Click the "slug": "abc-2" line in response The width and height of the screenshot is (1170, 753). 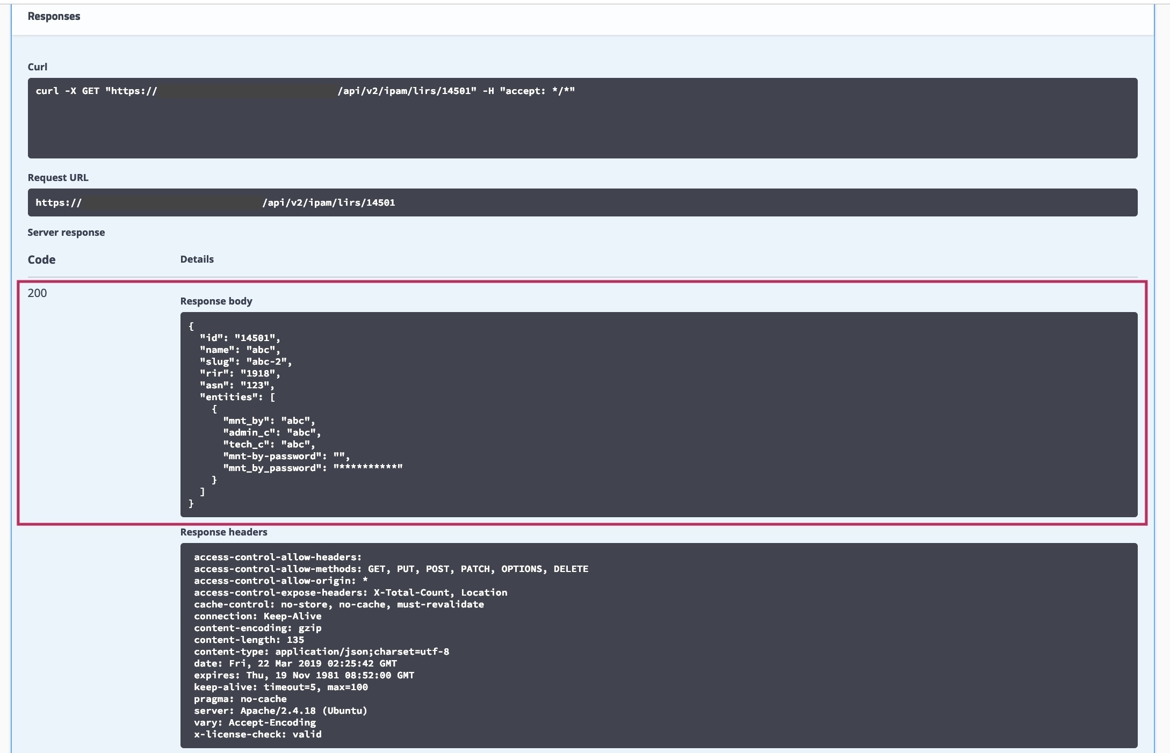245,361
